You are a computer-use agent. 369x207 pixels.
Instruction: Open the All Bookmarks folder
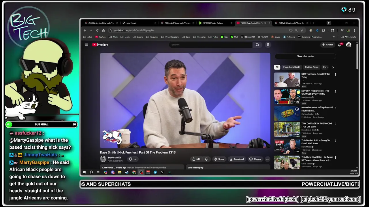pyautogui.click(x=349, y=37)
